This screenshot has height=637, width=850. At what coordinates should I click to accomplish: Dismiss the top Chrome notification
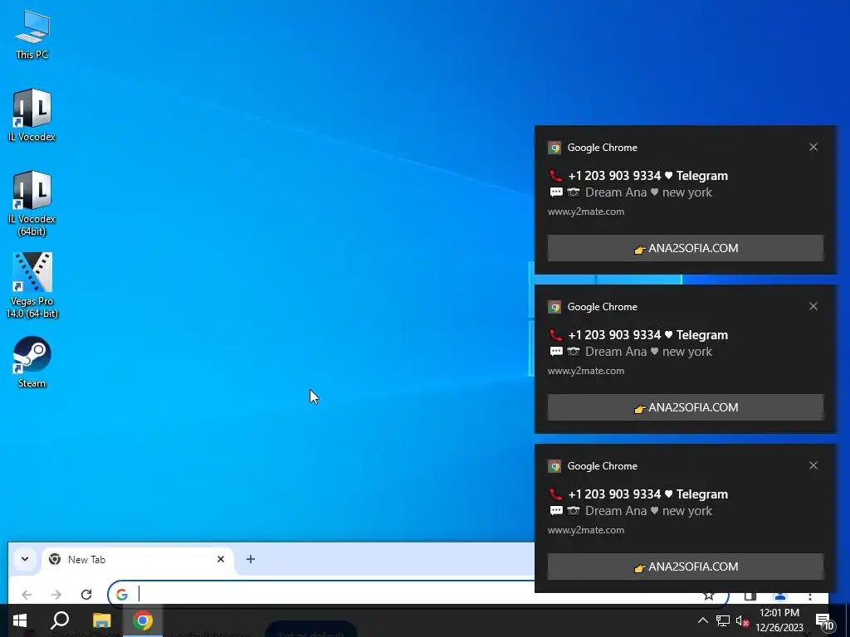[x=813, y=147]
